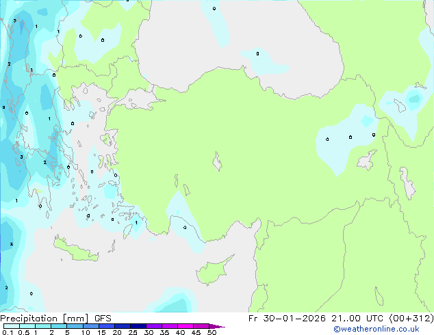Select legend swatch between 35 and 40

170,326
